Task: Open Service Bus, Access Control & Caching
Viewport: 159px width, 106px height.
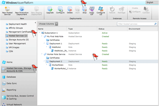Action: [18, 97]
